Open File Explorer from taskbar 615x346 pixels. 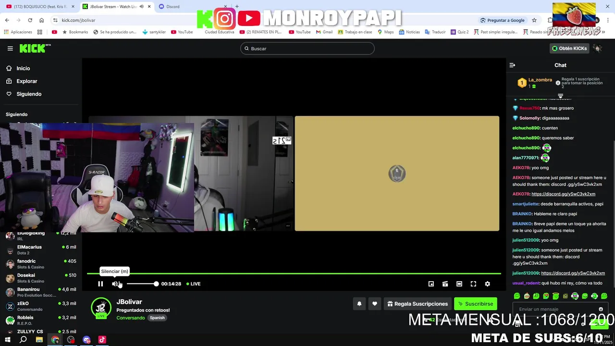point(39,340)
